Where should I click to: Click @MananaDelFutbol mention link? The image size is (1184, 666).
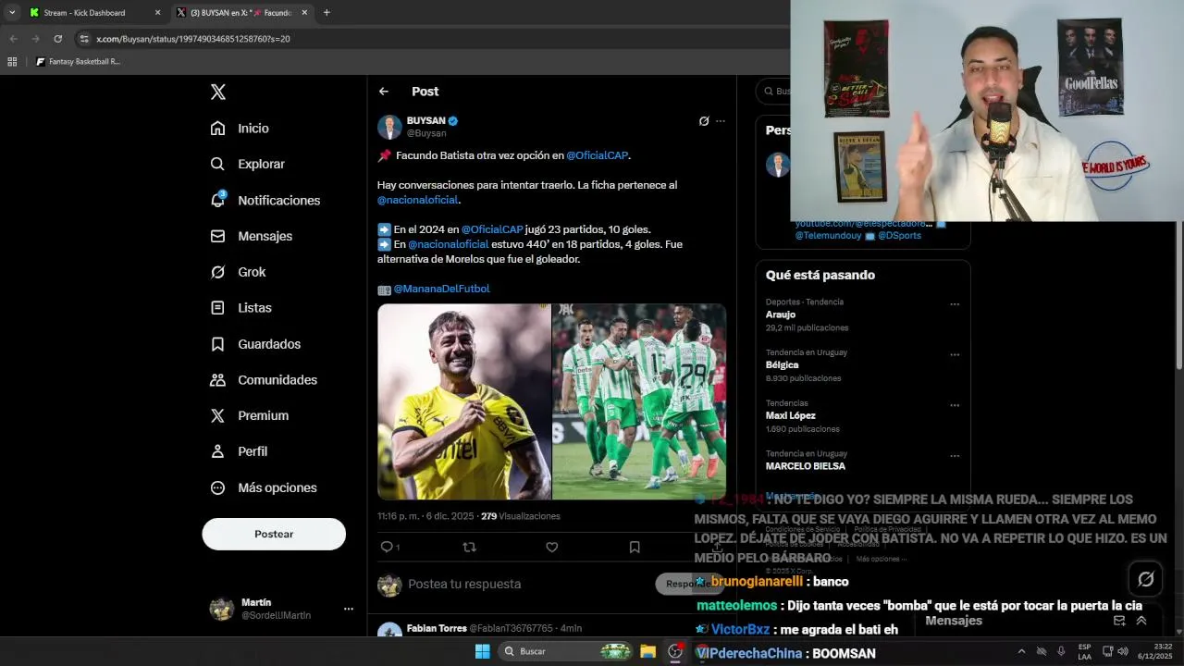pyautogui.click(x=441, y=289)
